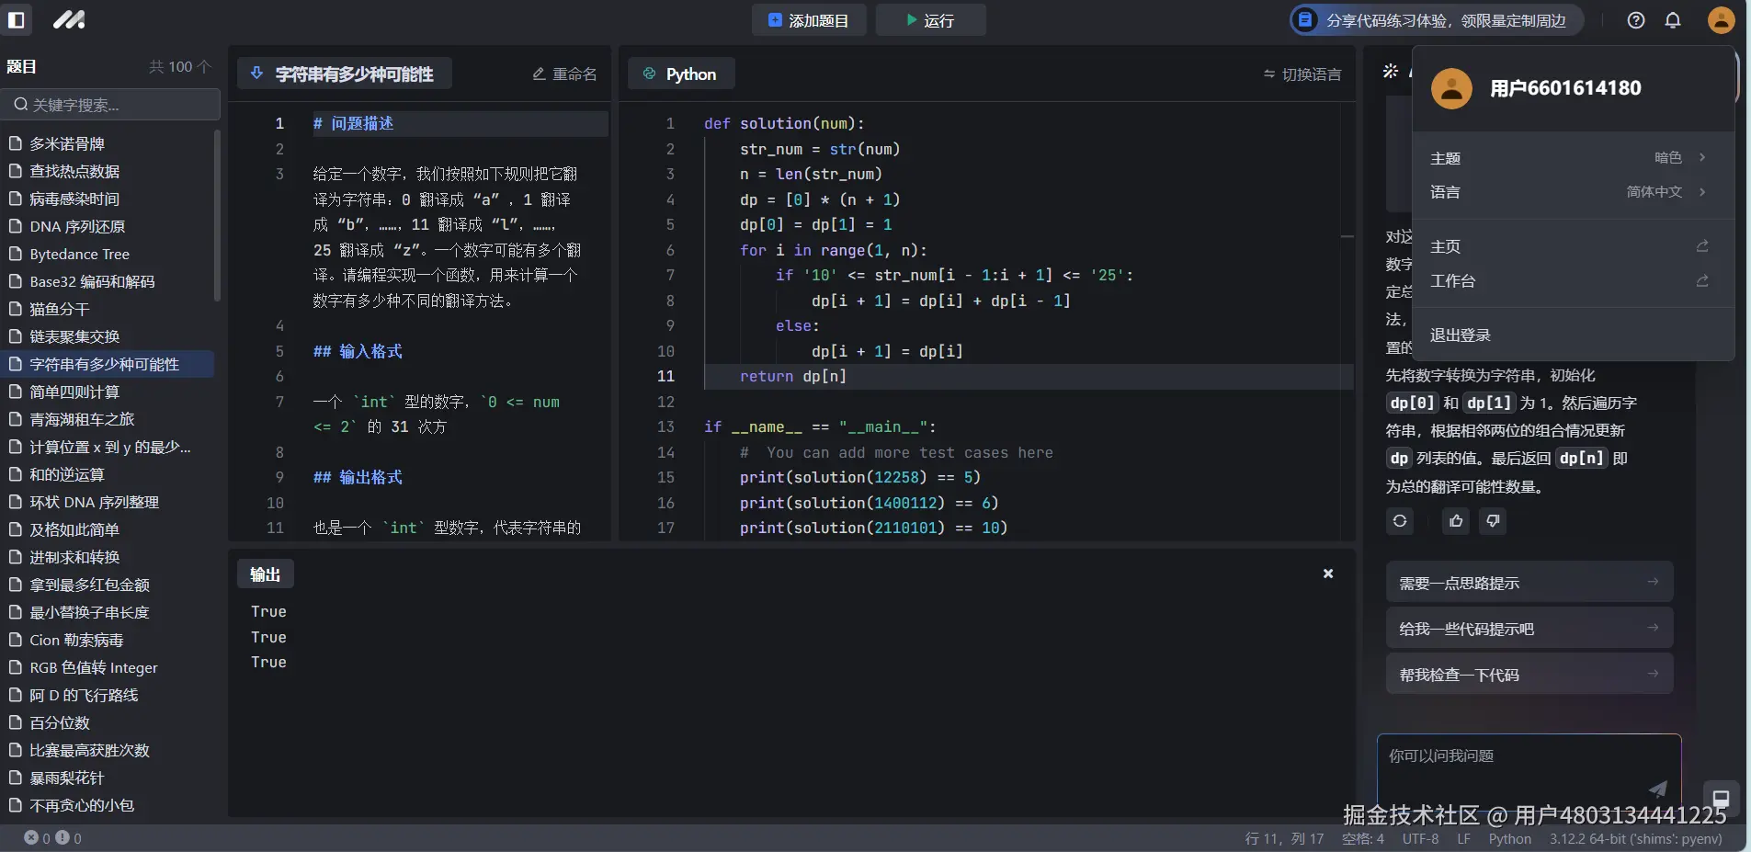1751x852 pixels.
Task: Give a thumbs down to the AI answer
Action: pyautogui.click(x=1493, y=521)
